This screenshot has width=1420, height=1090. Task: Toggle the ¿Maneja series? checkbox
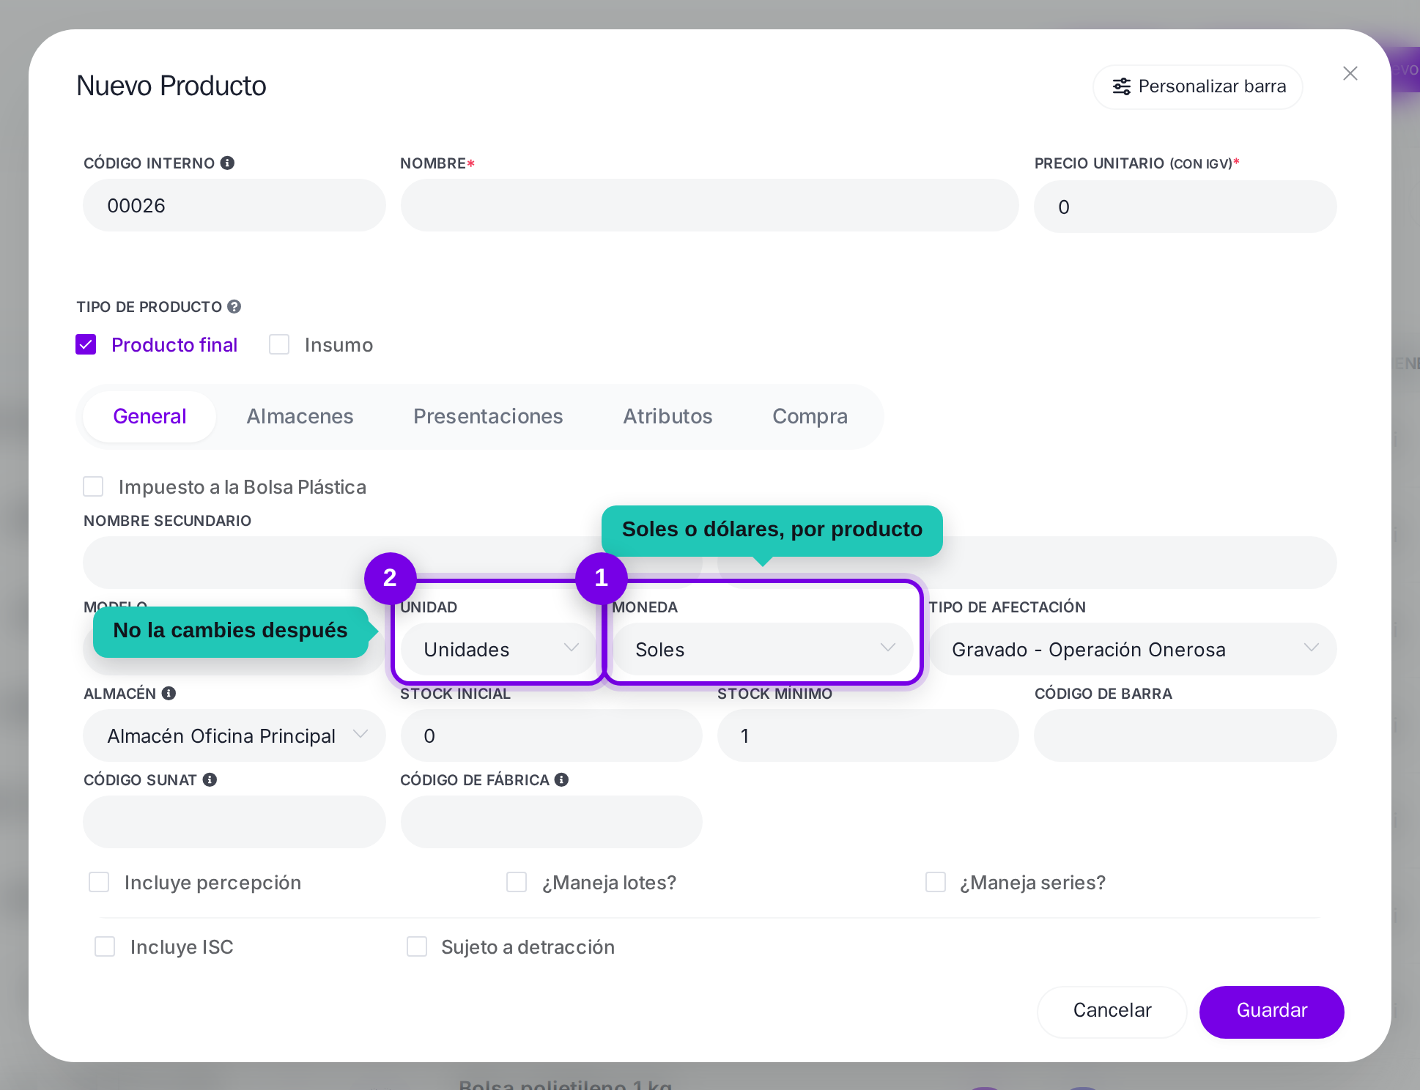point(936,882)
